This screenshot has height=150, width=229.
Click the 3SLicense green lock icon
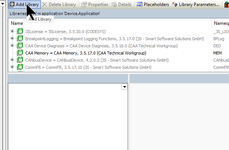click(20, 31)
